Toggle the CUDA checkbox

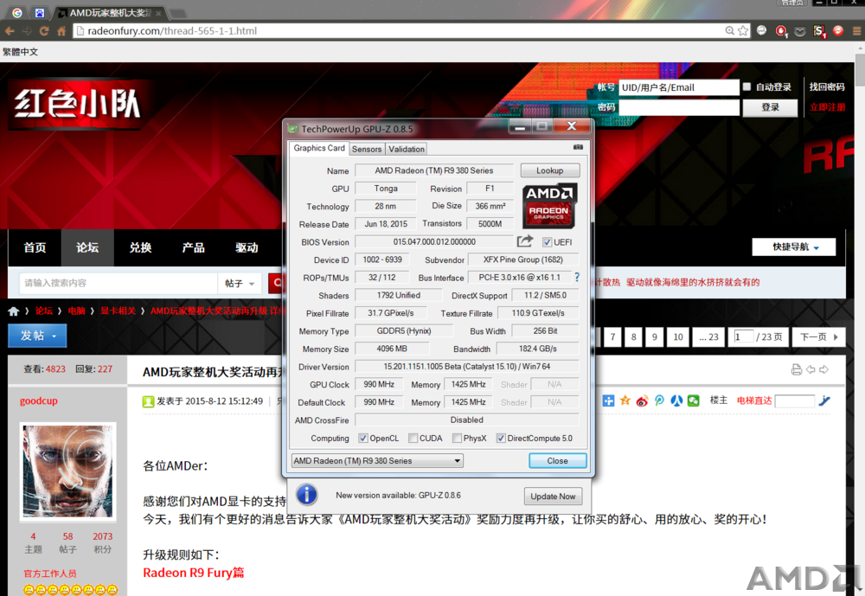413,439
